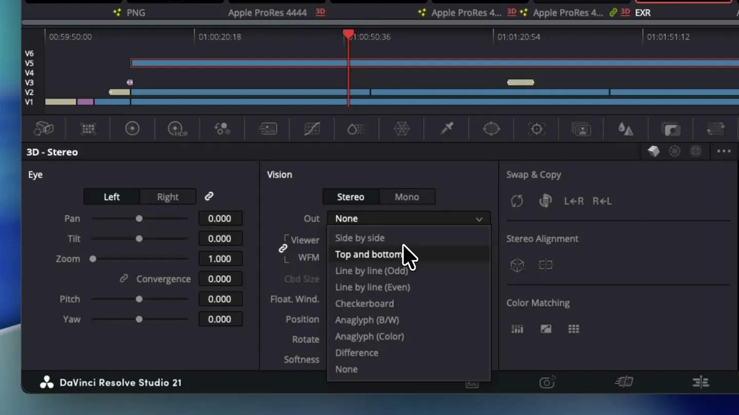Choose Checkerboard output
739x415 pixels.
coord(409,303)
